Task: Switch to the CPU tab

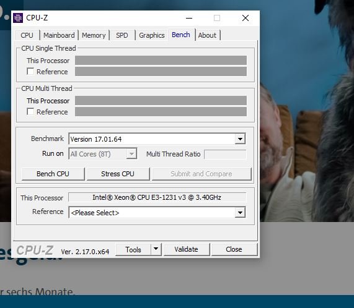Action: [27, 35]
